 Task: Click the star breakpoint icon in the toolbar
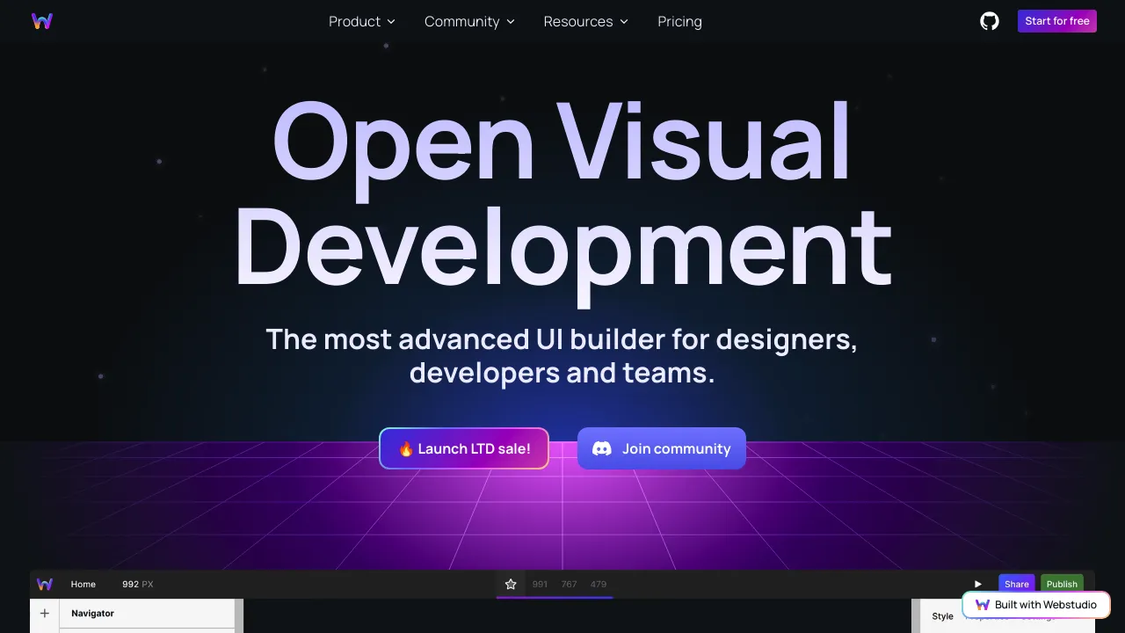pyautogui.click(x=511, y=584)
